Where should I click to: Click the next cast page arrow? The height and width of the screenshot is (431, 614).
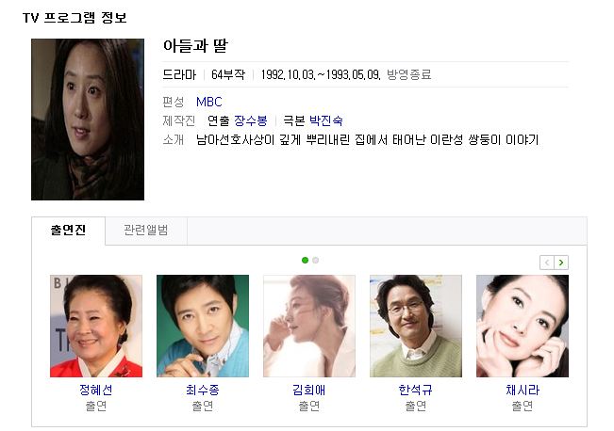pyautogui.click(x=561, y=263)
